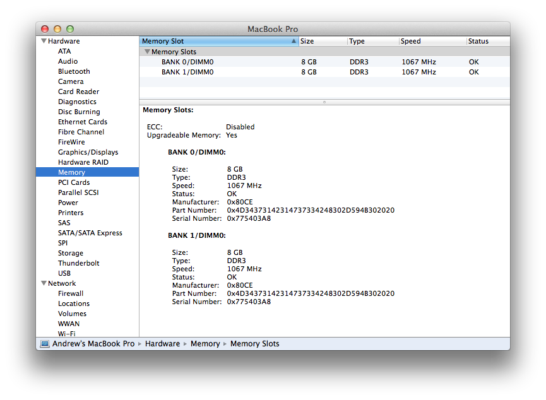Close the MacBook Pro window

pyautogui.click(x=45, y=29)
